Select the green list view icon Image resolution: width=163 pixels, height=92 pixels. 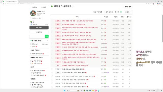pyautogui.click(x=121, y=12)
